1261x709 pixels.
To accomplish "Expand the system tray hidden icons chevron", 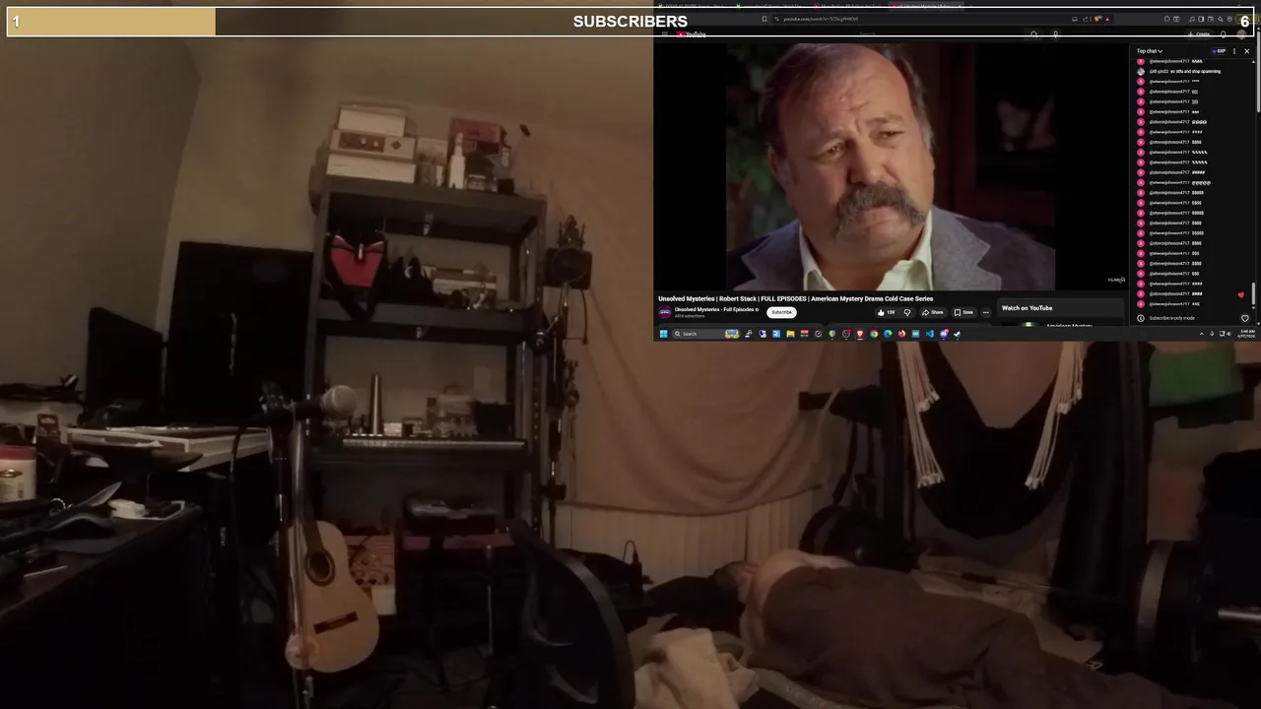I will 1202,334.
